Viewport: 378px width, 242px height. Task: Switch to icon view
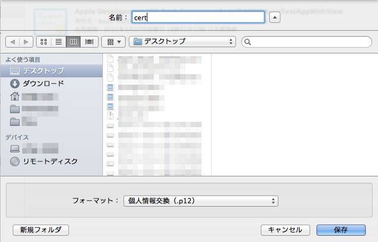pos(44,42)
